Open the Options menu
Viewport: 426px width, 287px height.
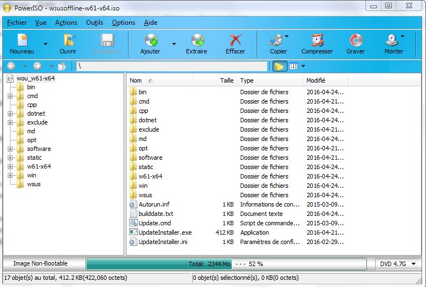[x=124, y=23]
